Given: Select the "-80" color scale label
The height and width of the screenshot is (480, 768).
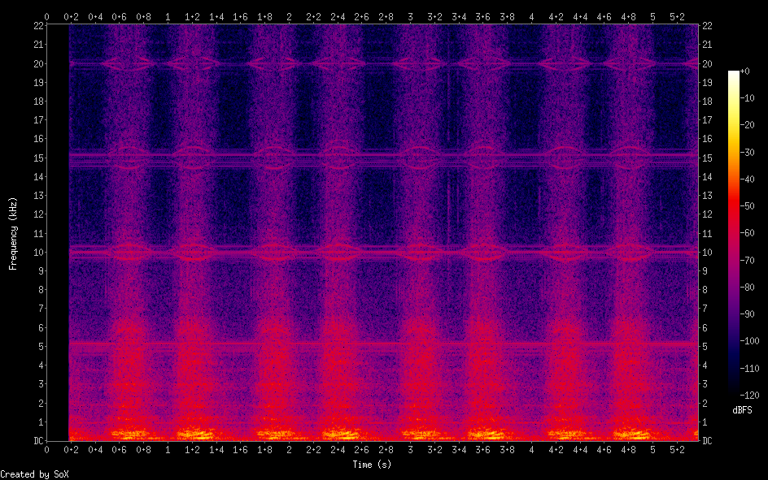Looking at the screenshot, I should point(747,288).
